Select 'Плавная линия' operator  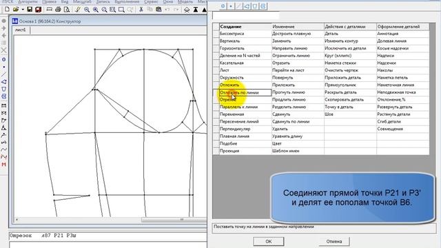point(245,136)
